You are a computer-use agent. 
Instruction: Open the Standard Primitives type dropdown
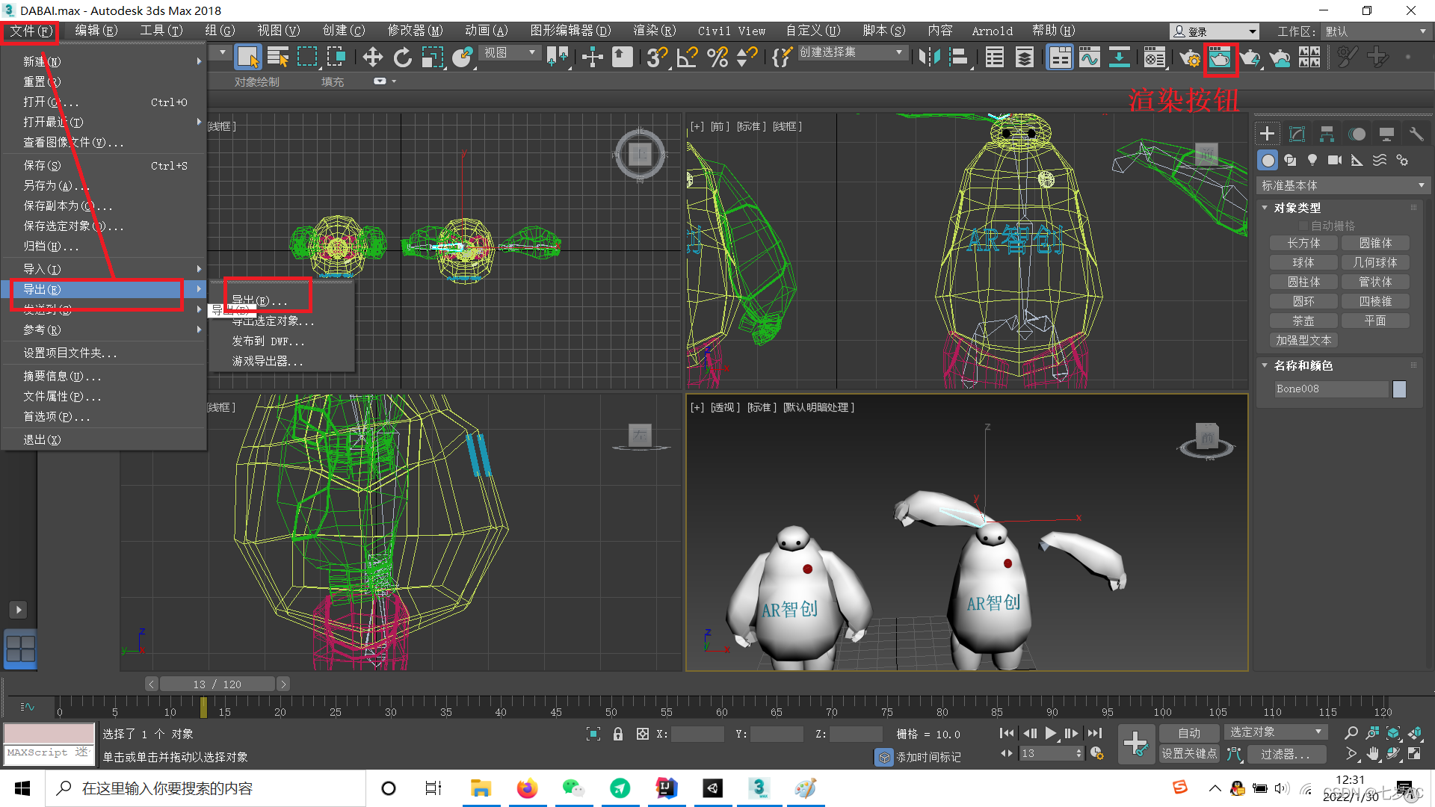point(1342,185)
